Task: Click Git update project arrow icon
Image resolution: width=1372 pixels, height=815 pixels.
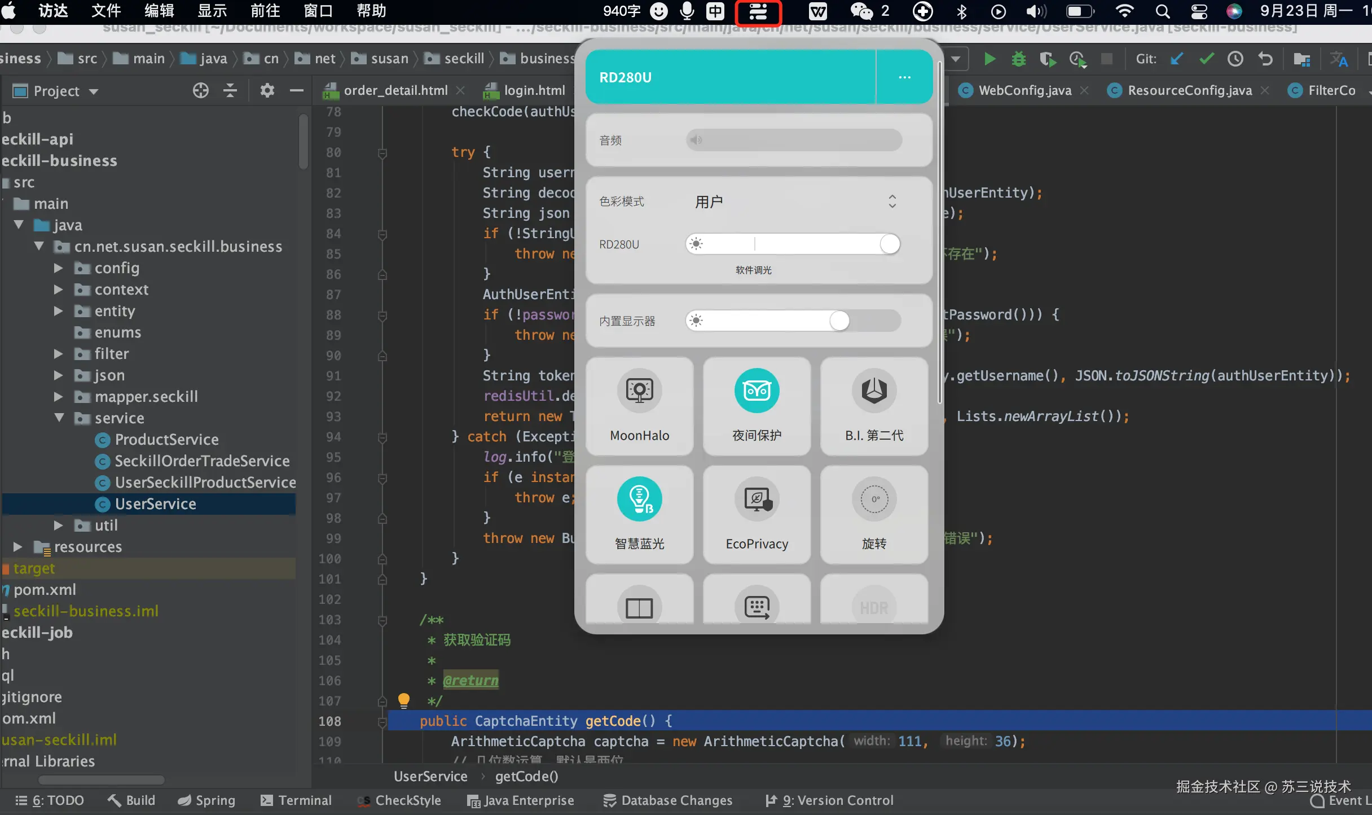Action: point(1176,59)
